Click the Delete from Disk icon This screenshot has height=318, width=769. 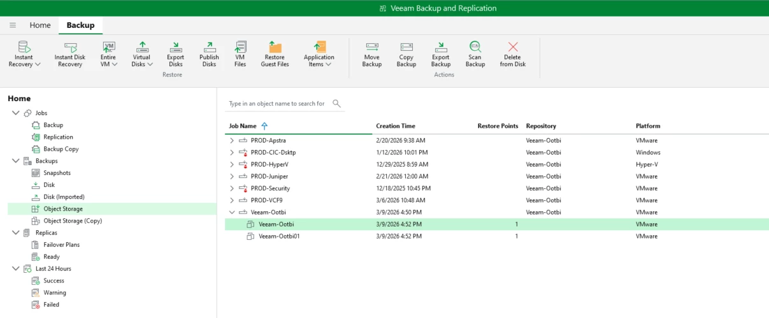tap(512, 48)
